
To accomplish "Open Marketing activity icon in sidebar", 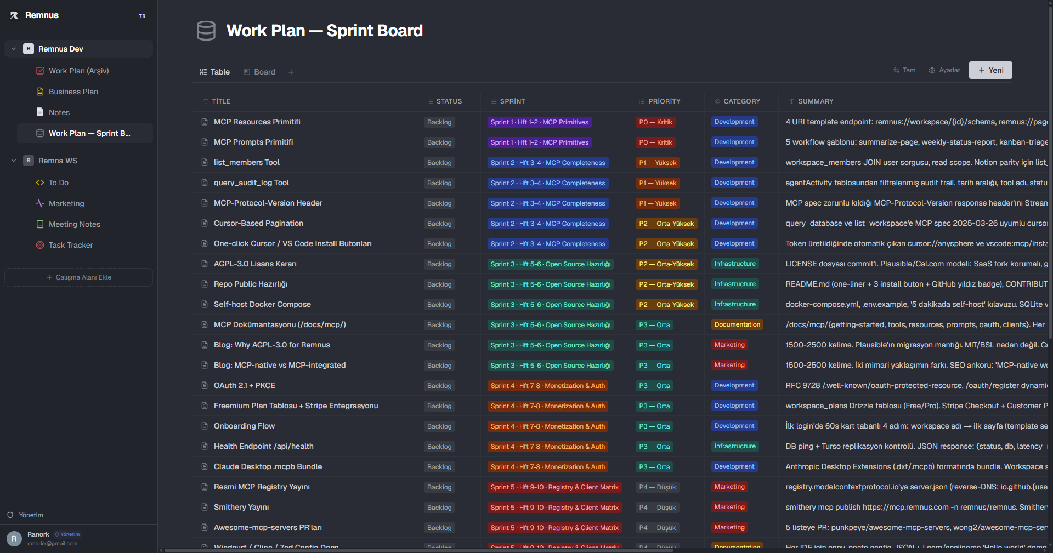I will pos(40,203).
